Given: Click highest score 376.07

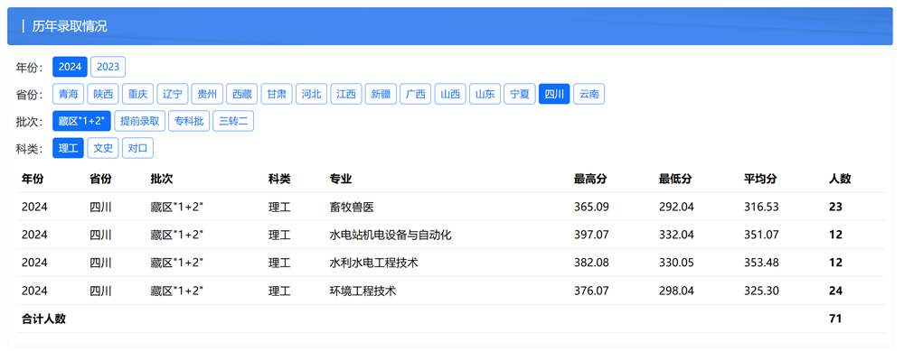Looking at the screenshot, I should pos(591,291).
